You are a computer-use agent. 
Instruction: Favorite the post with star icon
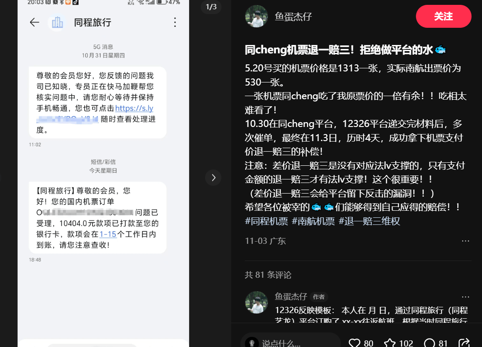[x=390, y=343]
